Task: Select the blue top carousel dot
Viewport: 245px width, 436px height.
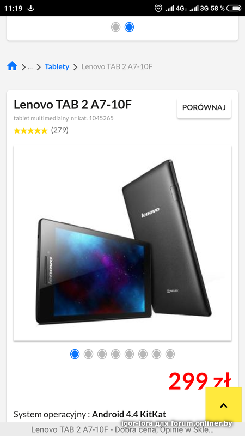Action: 129,27
